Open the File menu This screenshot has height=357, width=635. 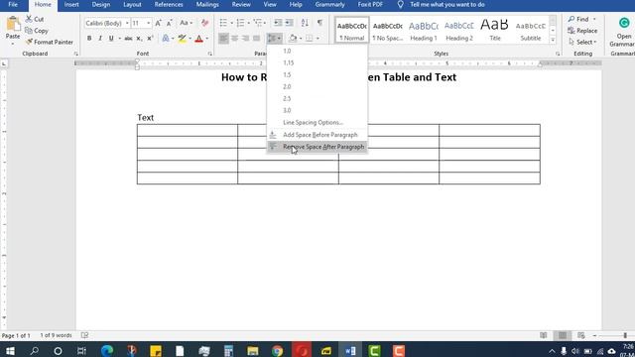click(13, 4)
